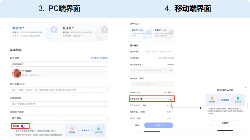This screenshot has width=250, height=140.
Task: Click 销售线索 label in PC banner
Action: [85, 130]
